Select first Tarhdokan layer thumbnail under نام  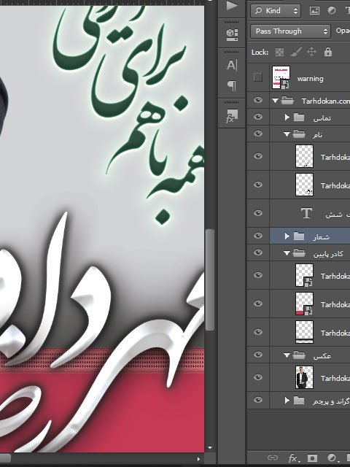304,156
